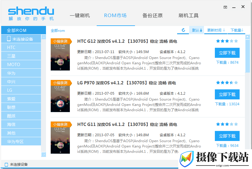The image size is (252, 169).
Task: Select the 其他 brand category
Action: click(21, 133)
